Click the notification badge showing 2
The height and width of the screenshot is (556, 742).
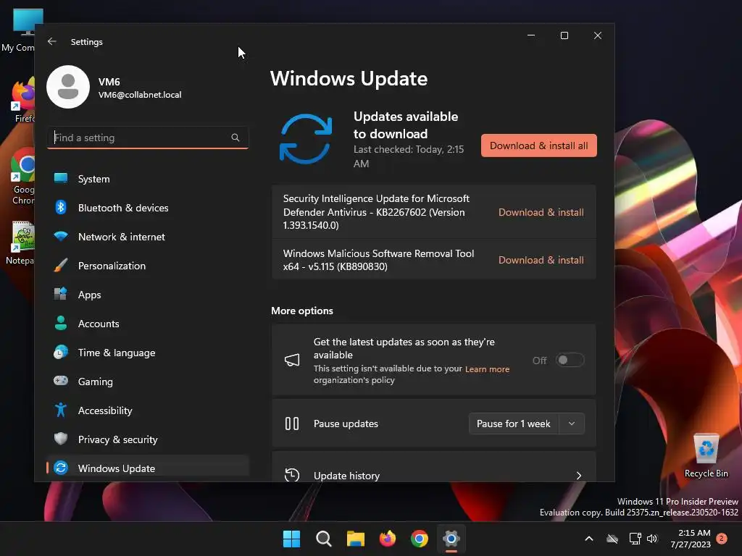click(722, 539)
